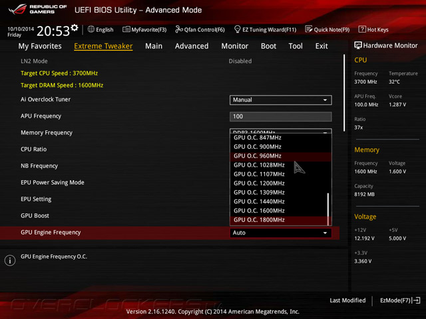426x319 pixels.
Task: Click the GPU dropdown list scrollbar
Action: coord(328,209)
